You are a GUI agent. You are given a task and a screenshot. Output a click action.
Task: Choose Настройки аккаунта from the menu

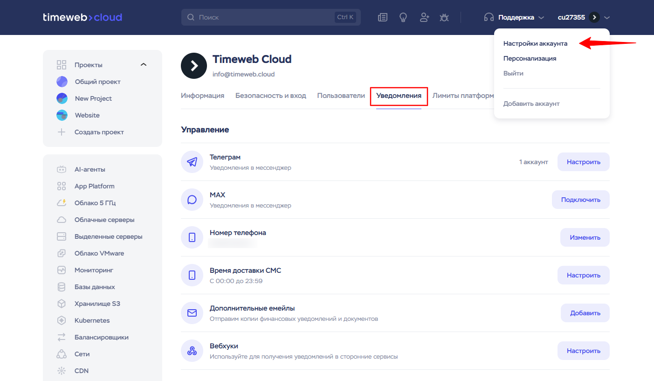pos(536,43)
